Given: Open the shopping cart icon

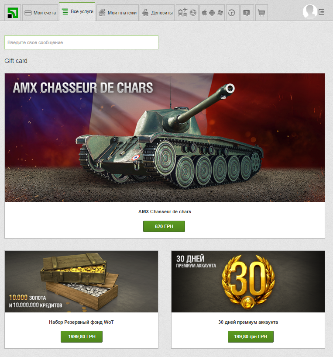Looking at the screenshot, I should click(261, 13).
